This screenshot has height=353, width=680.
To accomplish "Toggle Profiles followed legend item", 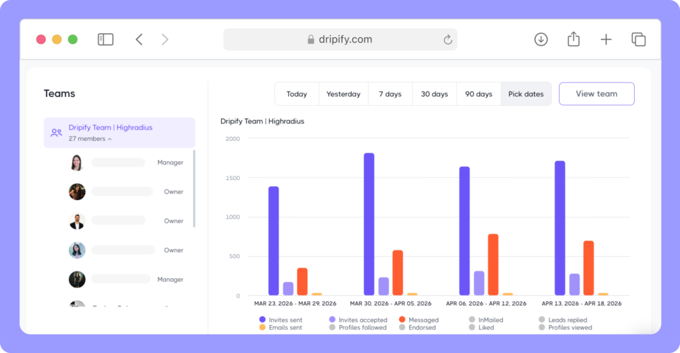I will pos(358,327).
